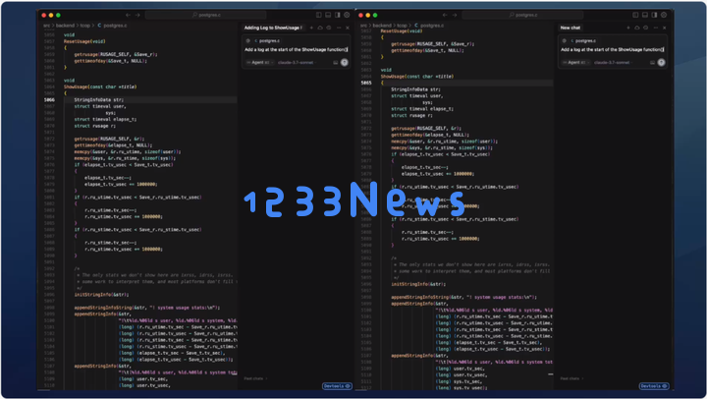Screen dimensions: 707x399
Task: Add context @ button in left chat
Action: [248, 40]
